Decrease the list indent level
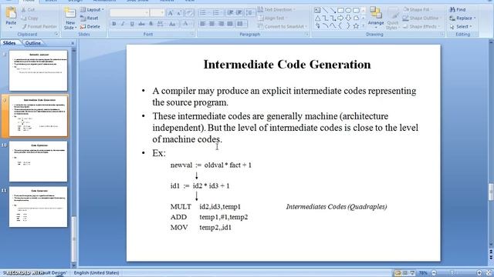Image resolution: width=494 pixels, height=277 pixels. pyautogui.click(x=230, y=13)
